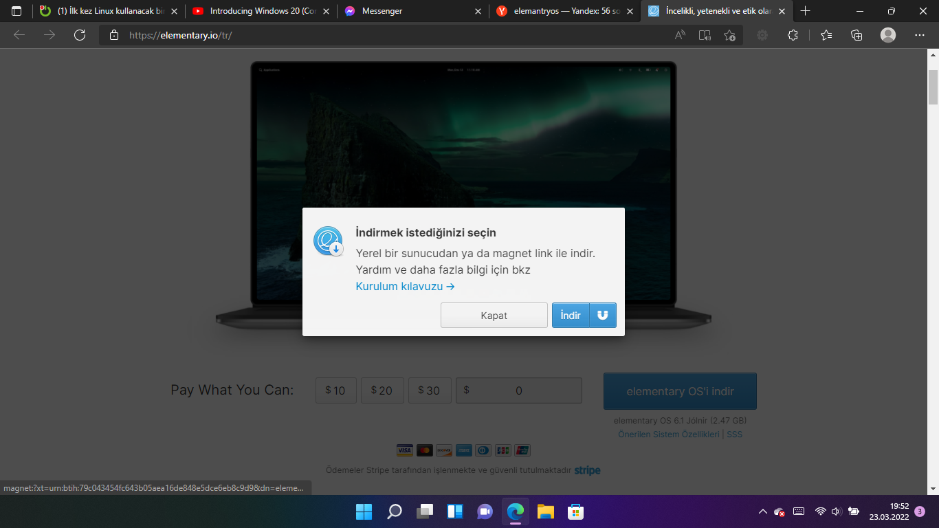The height and width of the screenshot is (528, 939).
Task: Open the Favorites list
Action: (826, 35)
